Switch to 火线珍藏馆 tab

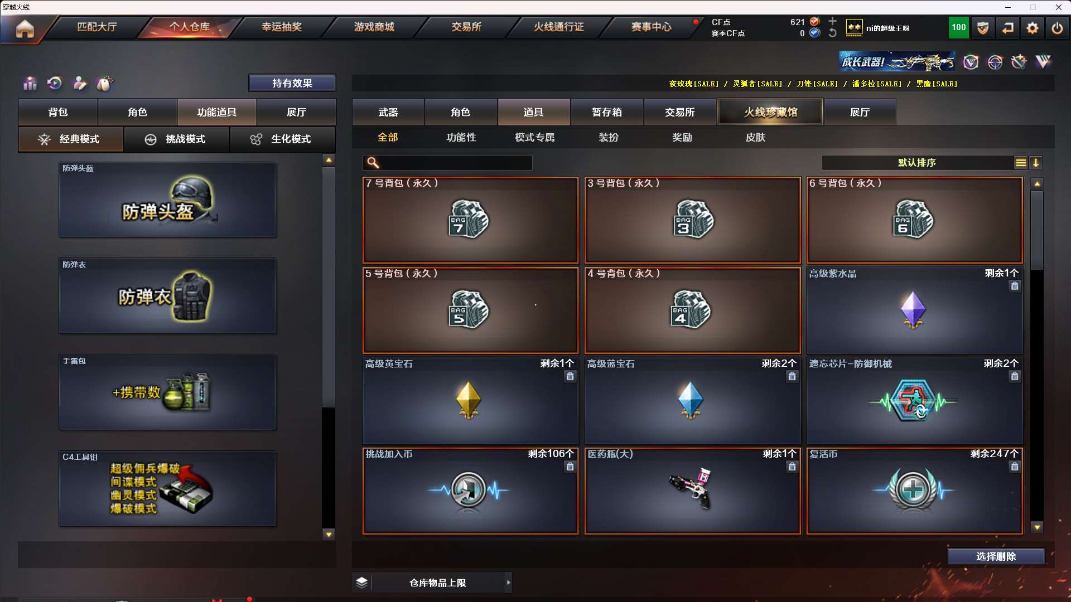(770, 112)
